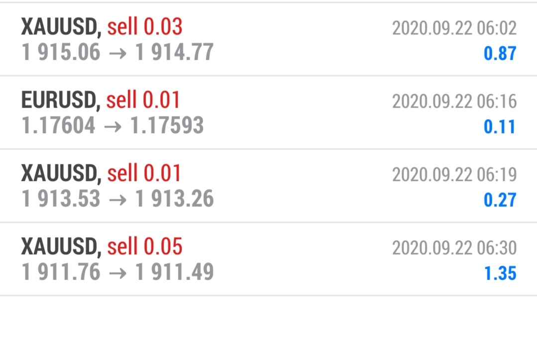537x339 pixels.
Task: Tap price line 1 913.53 → 1 913.26
Action: [x=118, y=199]
